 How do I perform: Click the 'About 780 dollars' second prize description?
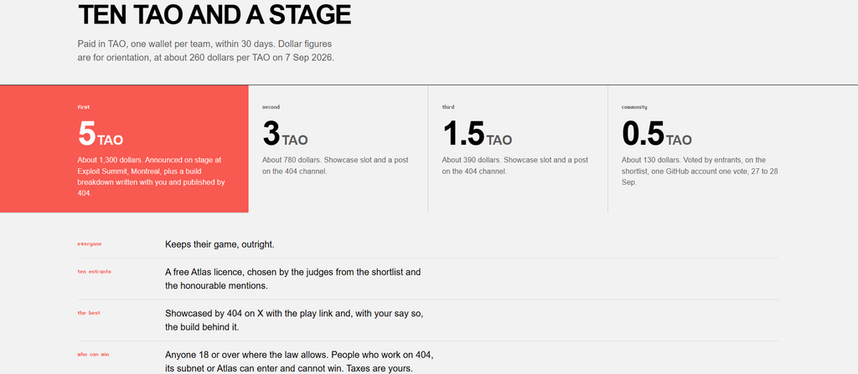point(335,166)
